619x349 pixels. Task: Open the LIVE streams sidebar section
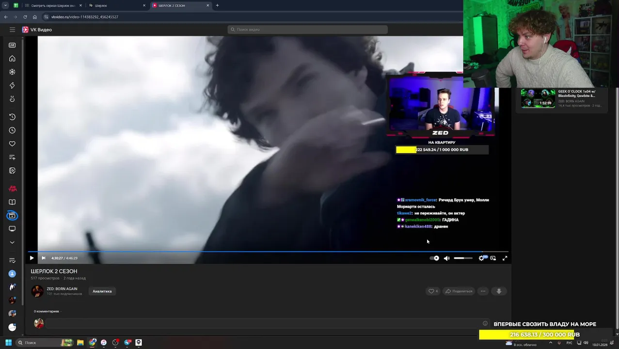12,45
